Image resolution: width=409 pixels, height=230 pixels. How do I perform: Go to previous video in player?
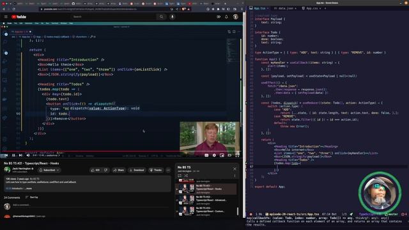6,155
